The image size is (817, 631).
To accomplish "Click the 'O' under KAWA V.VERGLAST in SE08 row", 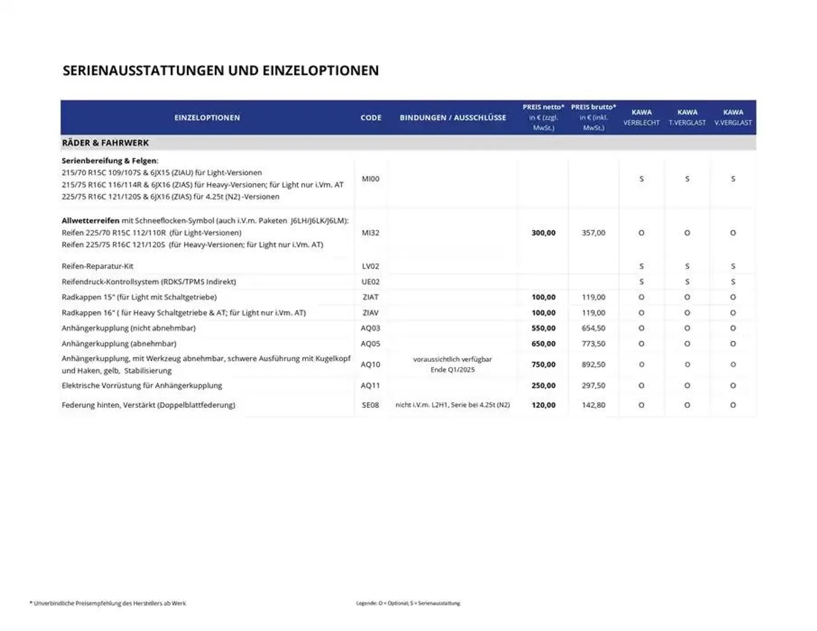I will click(733, 405).
